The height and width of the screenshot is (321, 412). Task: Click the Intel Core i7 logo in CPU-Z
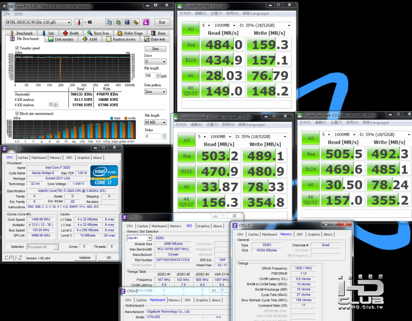pos(104,175)
